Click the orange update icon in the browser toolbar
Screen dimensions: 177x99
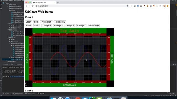(168, 6)
